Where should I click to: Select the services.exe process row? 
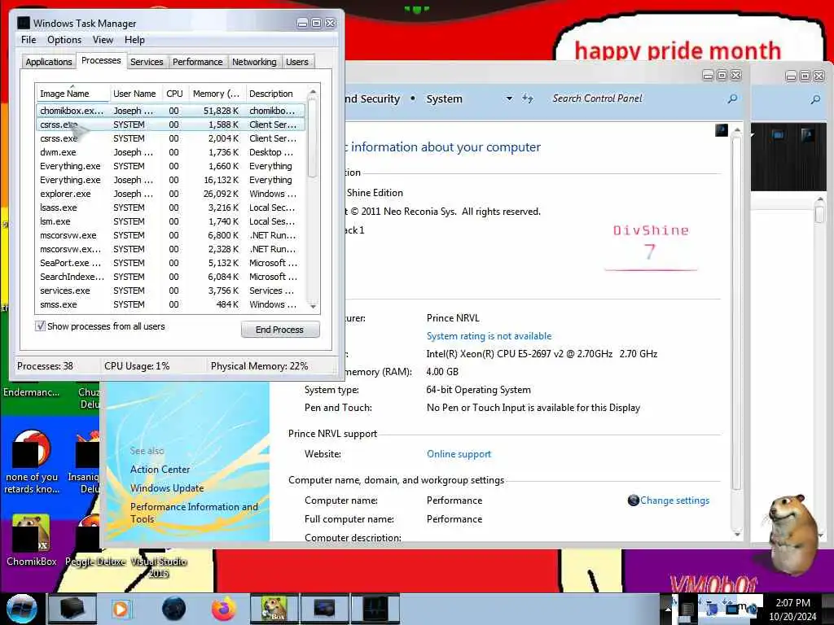coord(171,291)
